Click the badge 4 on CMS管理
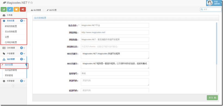The image size is (223, 106). [x=21, y=48]
